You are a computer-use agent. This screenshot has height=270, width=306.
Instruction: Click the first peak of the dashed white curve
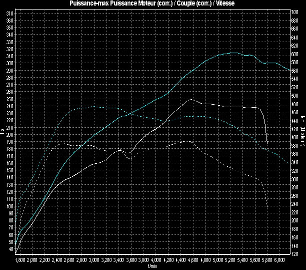click(x=61, y=143)
